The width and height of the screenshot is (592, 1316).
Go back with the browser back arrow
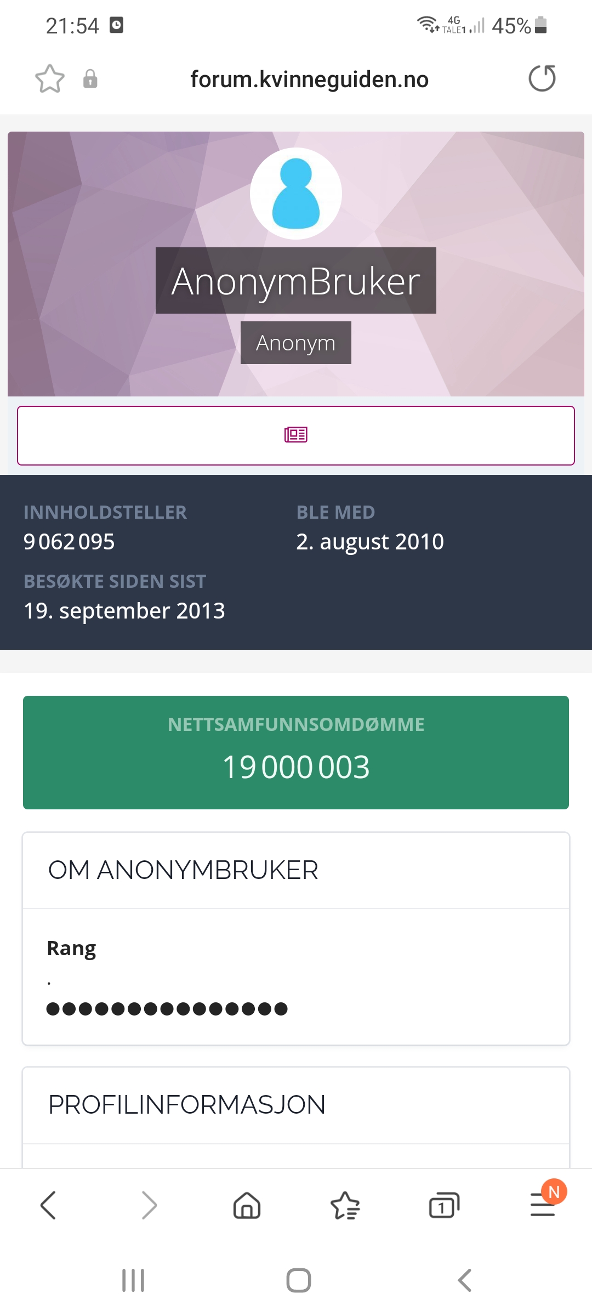[49, 1205]
